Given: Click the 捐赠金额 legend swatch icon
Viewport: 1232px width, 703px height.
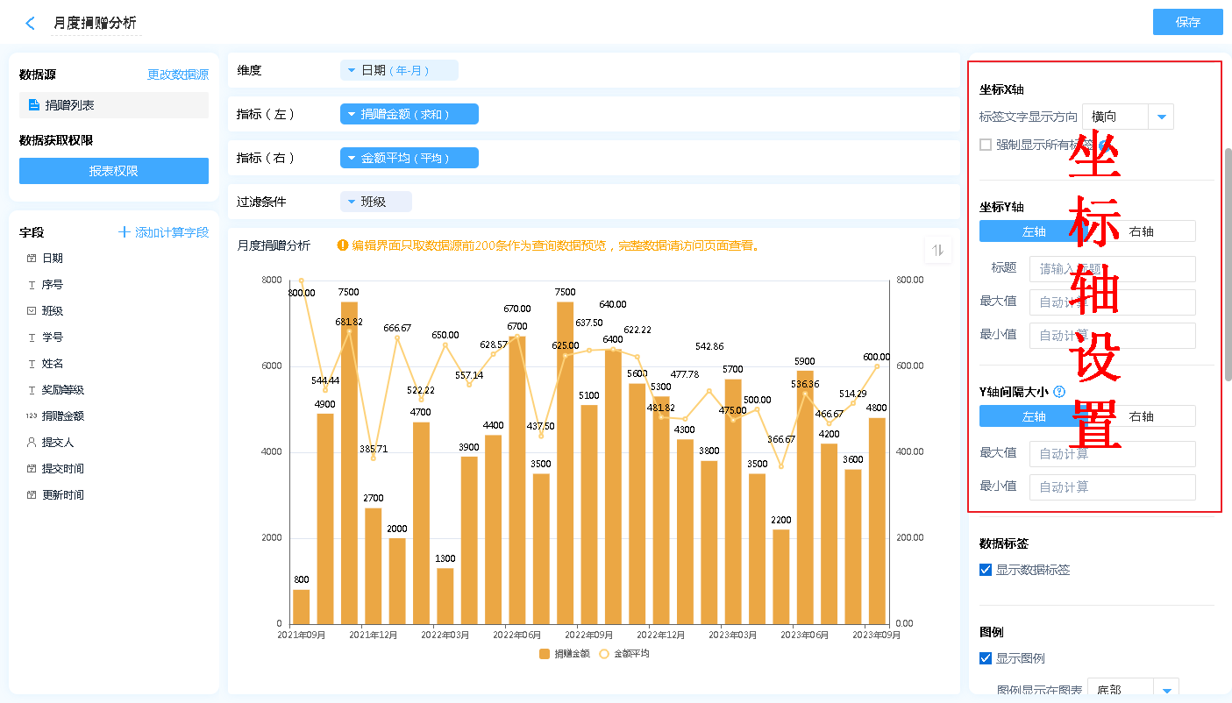Looking at the screenshot, I should 545,654.
